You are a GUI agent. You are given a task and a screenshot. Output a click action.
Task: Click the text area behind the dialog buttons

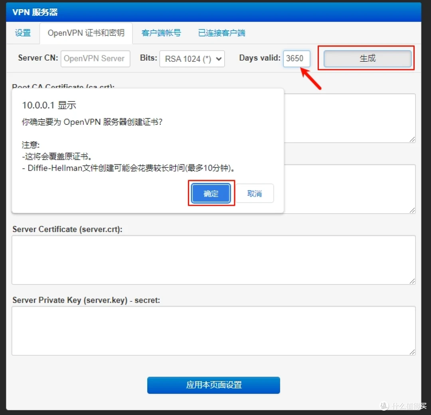(x=350, y=189)
